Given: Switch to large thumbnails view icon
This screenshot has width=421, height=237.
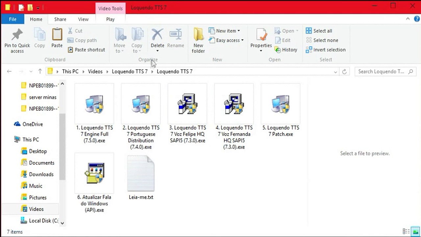Looking at the screenshot, I should point(416,231).
